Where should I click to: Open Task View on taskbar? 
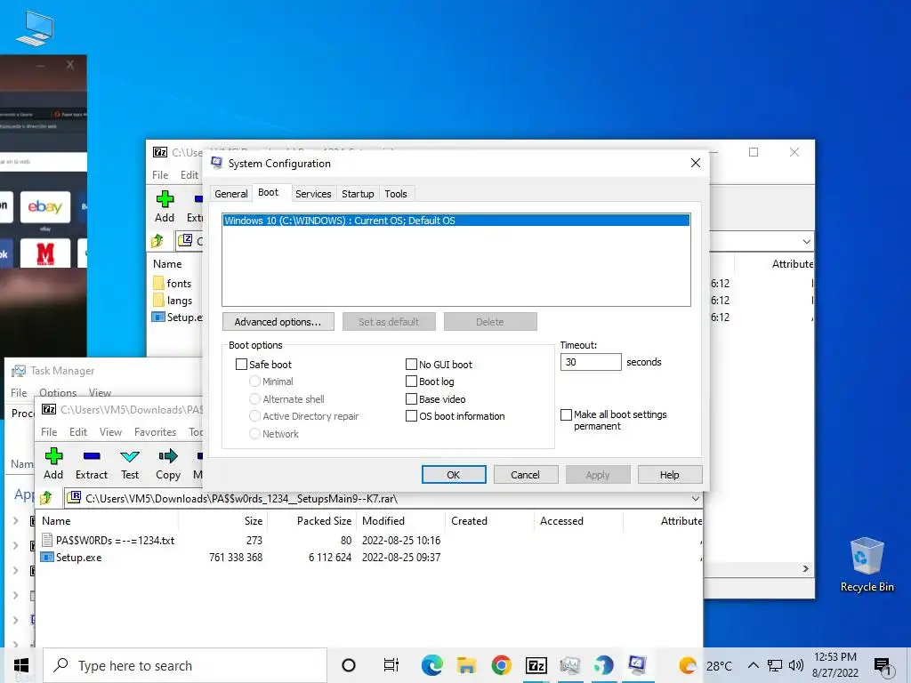tap(391, 665)
